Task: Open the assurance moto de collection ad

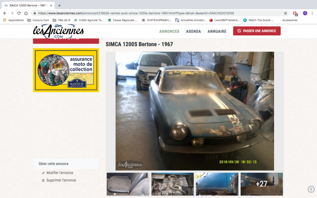Action: [x=66, y=70]
